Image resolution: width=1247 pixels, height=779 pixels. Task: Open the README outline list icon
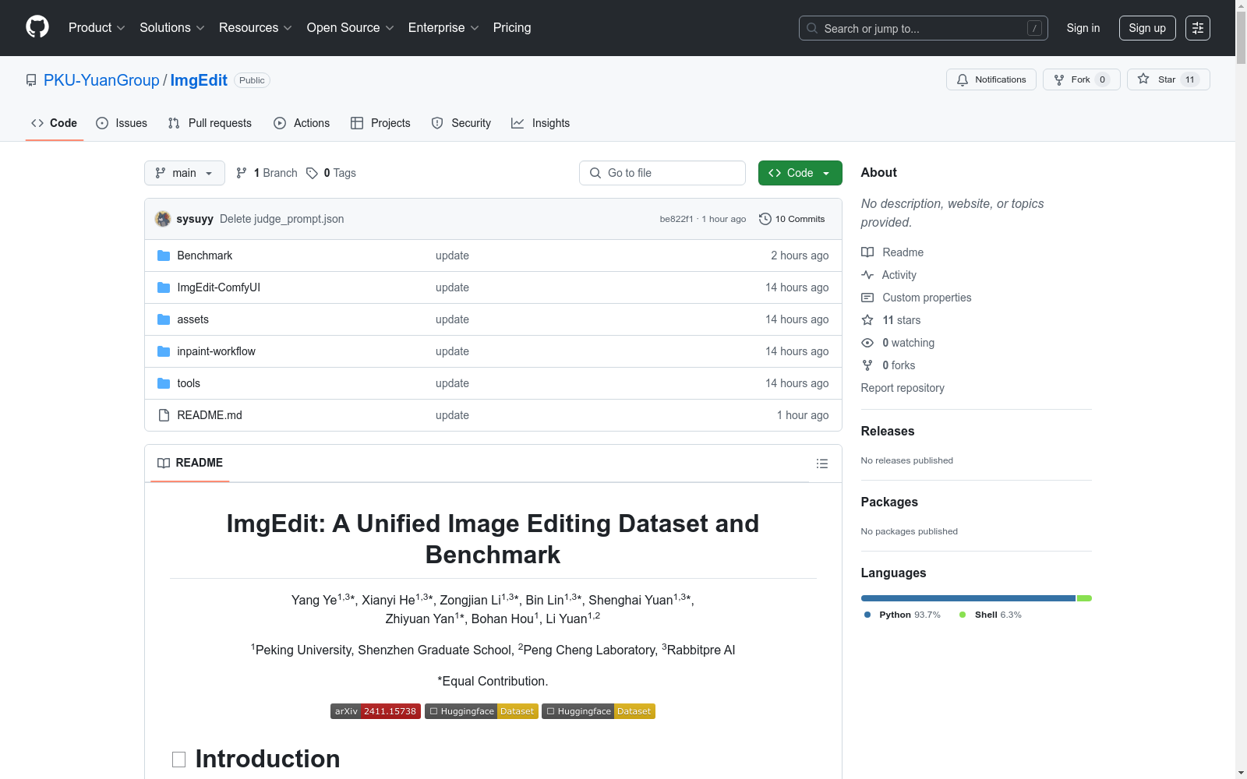pyautogui.click(x=822, y=464)
